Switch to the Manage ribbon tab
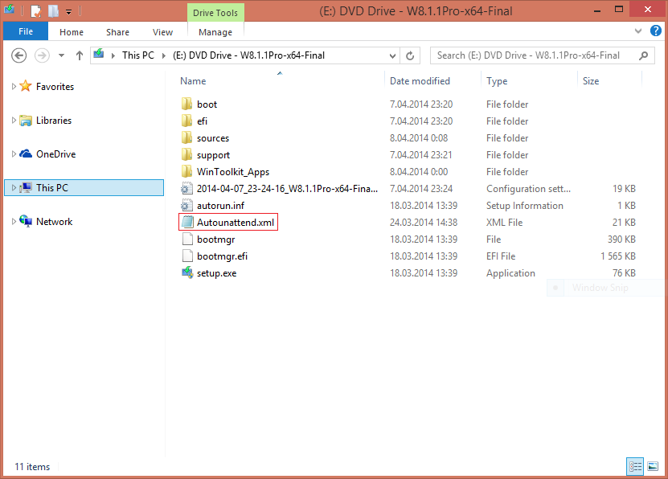 tap(215, 32)
